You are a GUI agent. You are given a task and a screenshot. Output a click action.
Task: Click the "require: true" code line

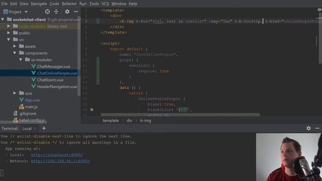click(153, 71)
